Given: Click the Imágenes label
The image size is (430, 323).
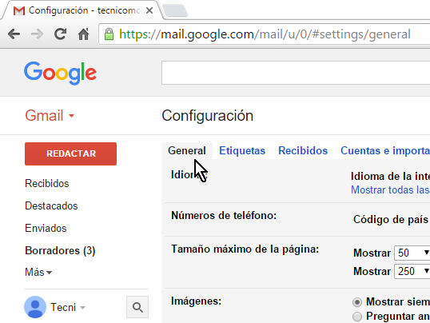Looking at the screenshot, I should (x=196, y=301).
